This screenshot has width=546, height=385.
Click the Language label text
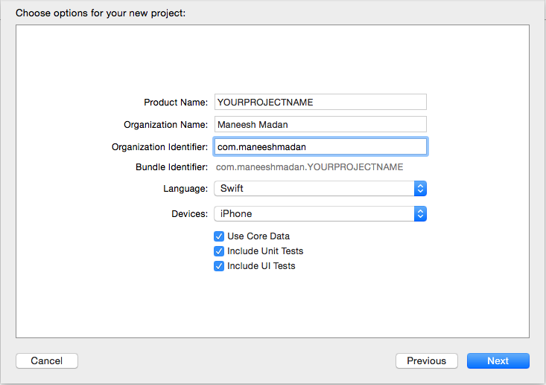[x=185, y=189]
